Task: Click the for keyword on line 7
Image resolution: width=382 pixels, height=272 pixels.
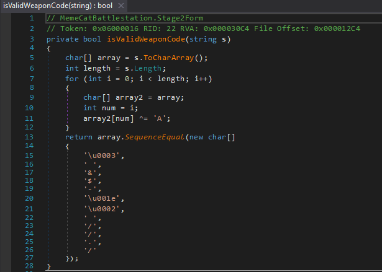Action: point(72,79)
